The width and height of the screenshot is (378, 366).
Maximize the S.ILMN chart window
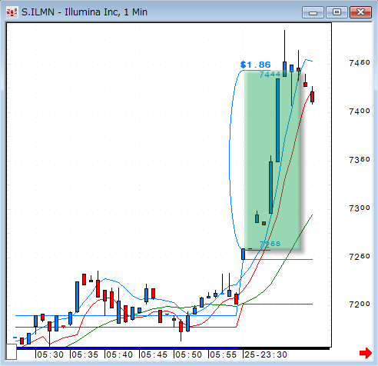337,12
